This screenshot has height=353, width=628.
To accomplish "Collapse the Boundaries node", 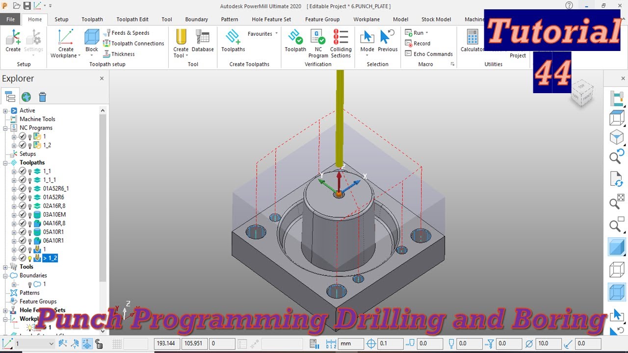I will point(5,276).
